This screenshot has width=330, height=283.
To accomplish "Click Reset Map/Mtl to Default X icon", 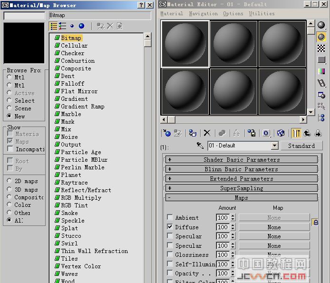I will click(207, 133).
